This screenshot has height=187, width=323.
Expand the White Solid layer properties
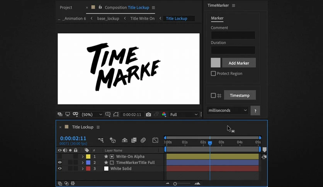pos(83,168)
